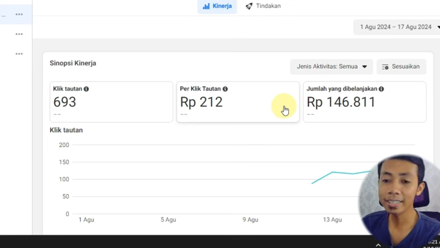Click the 1 Agu axis label
This screenshot has width=440, height=248.
(x=86, y=220)
